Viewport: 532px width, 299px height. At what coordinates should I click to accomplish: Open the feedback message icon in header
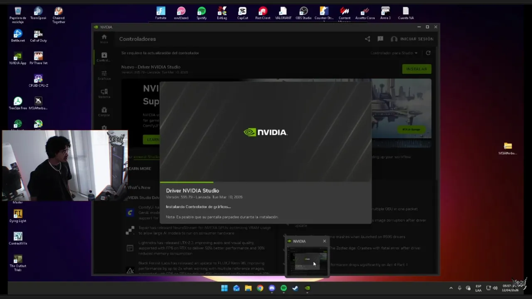380,39
